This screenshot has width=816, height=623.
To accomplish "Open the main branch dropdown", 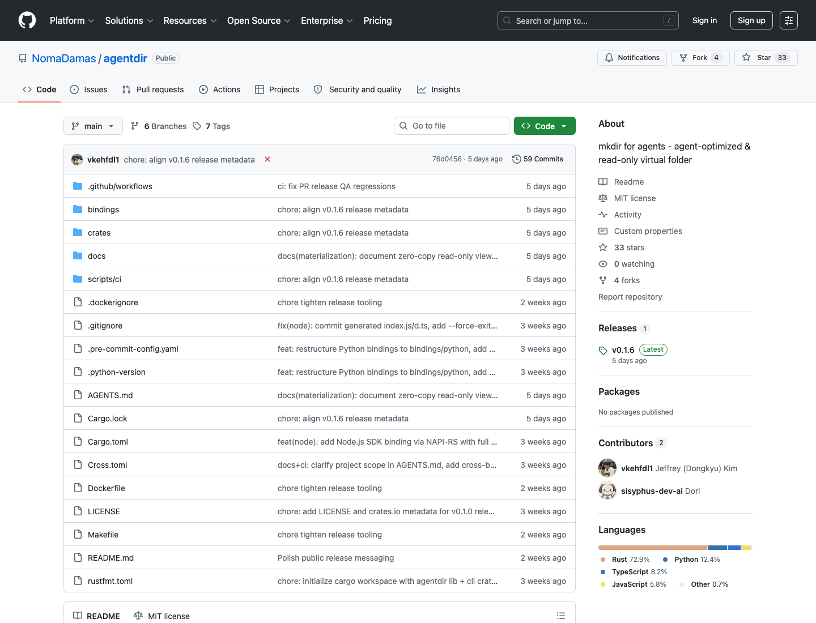I will click(x=93, y=126).
